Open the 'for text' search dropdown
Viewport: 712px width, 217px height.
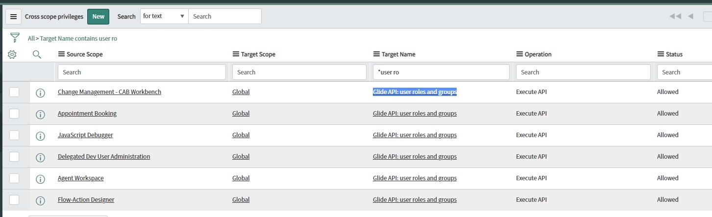(164, 16)
